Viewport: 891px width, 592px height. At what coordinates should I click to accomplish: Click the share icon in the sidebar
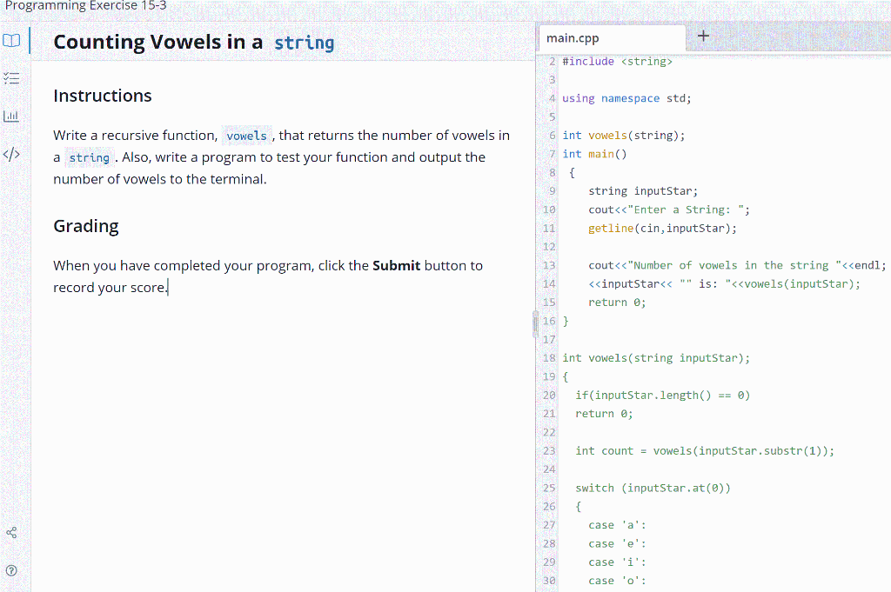11,531
